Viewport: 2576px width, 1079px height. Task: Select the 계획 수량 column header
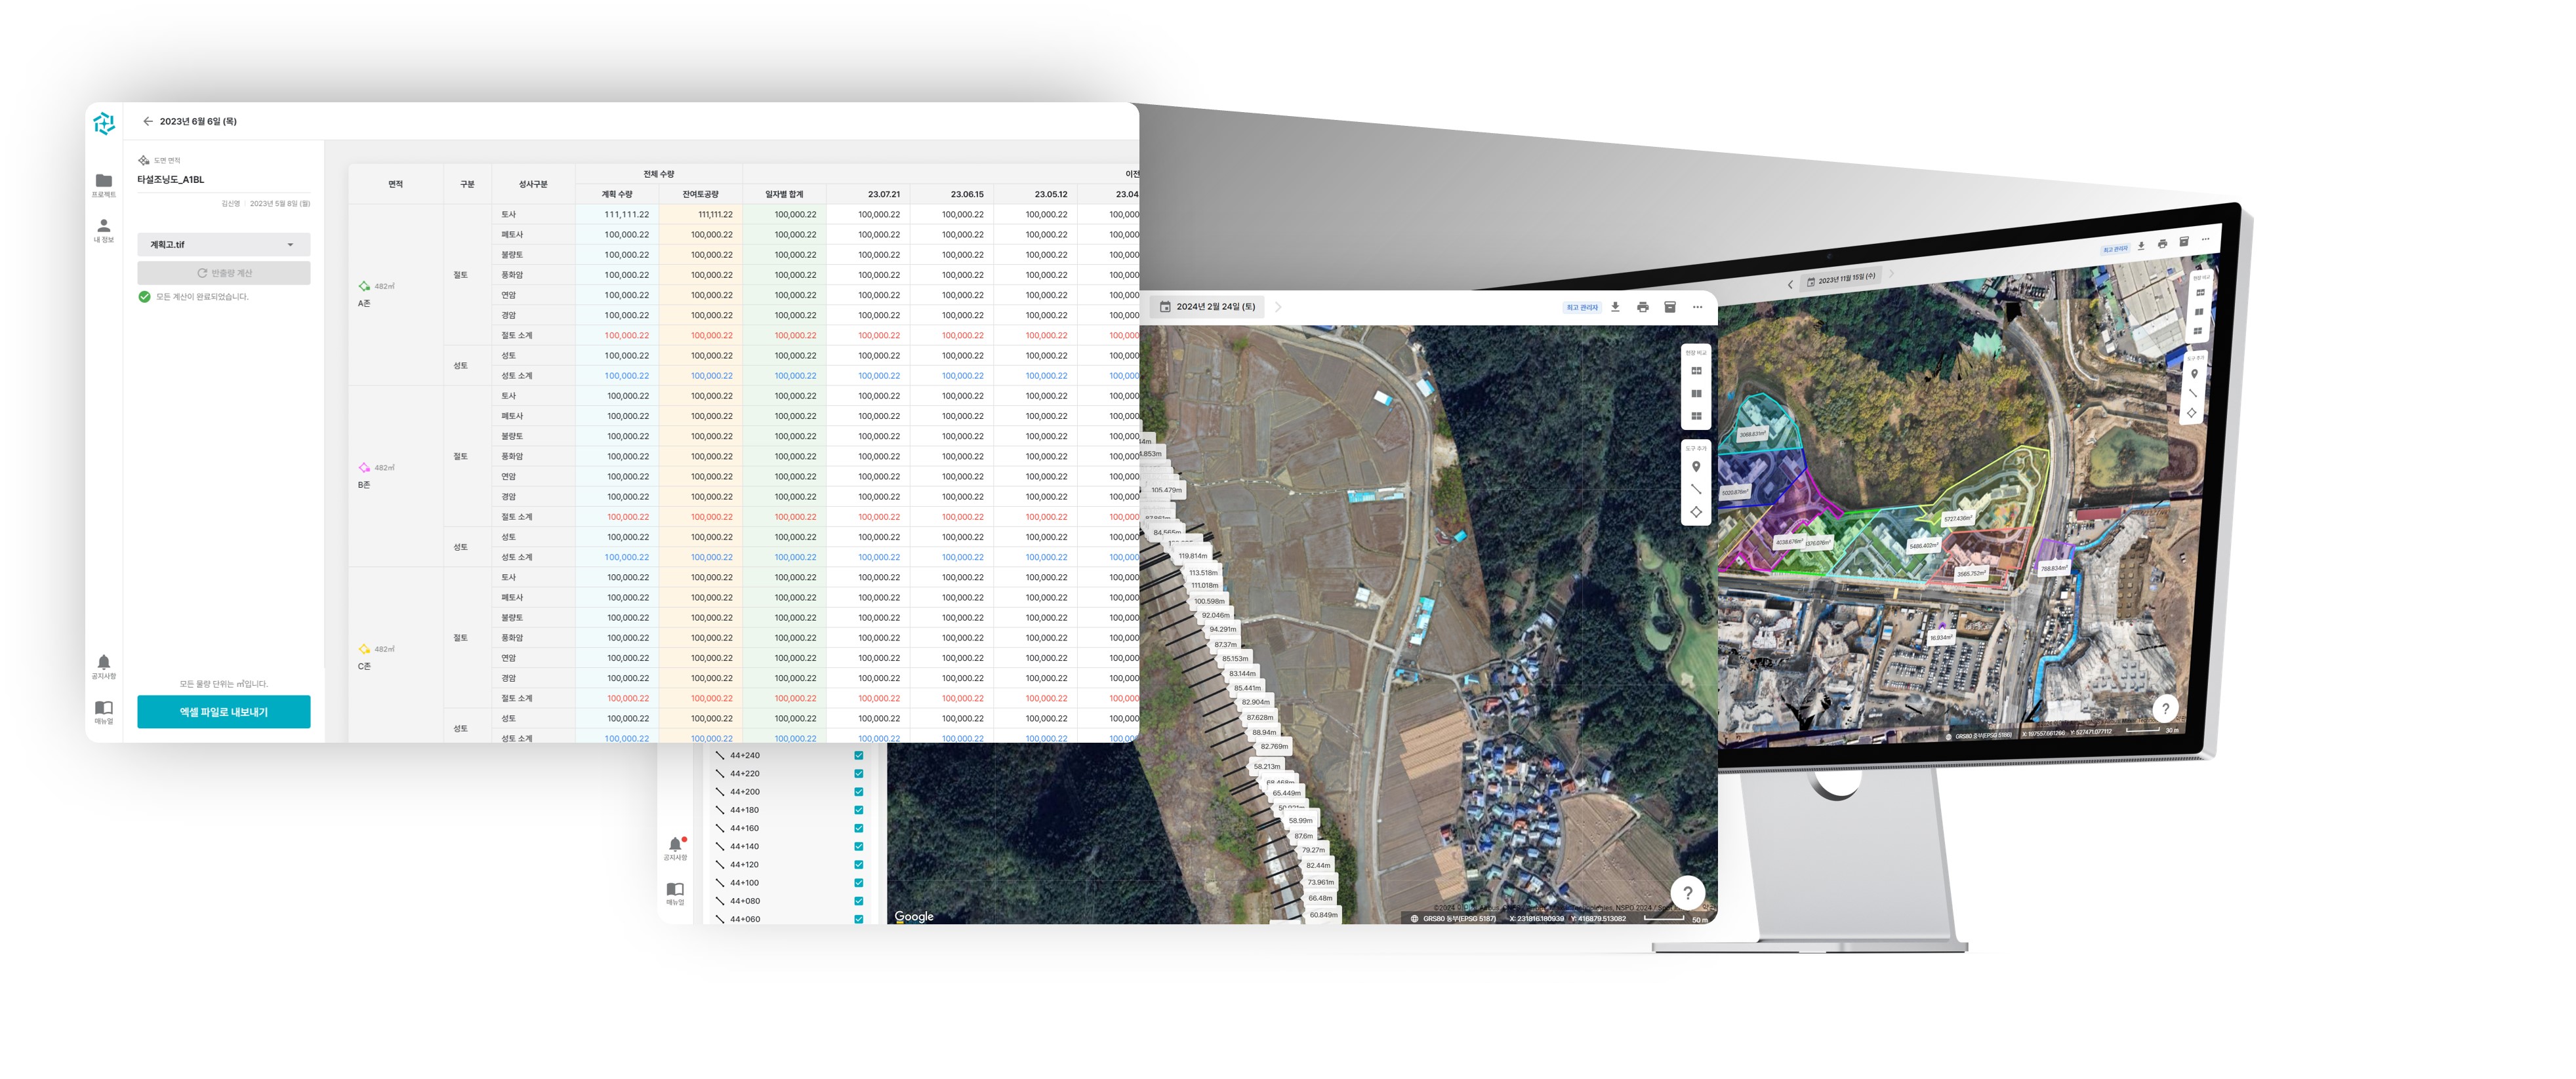(x=617, y=194)
